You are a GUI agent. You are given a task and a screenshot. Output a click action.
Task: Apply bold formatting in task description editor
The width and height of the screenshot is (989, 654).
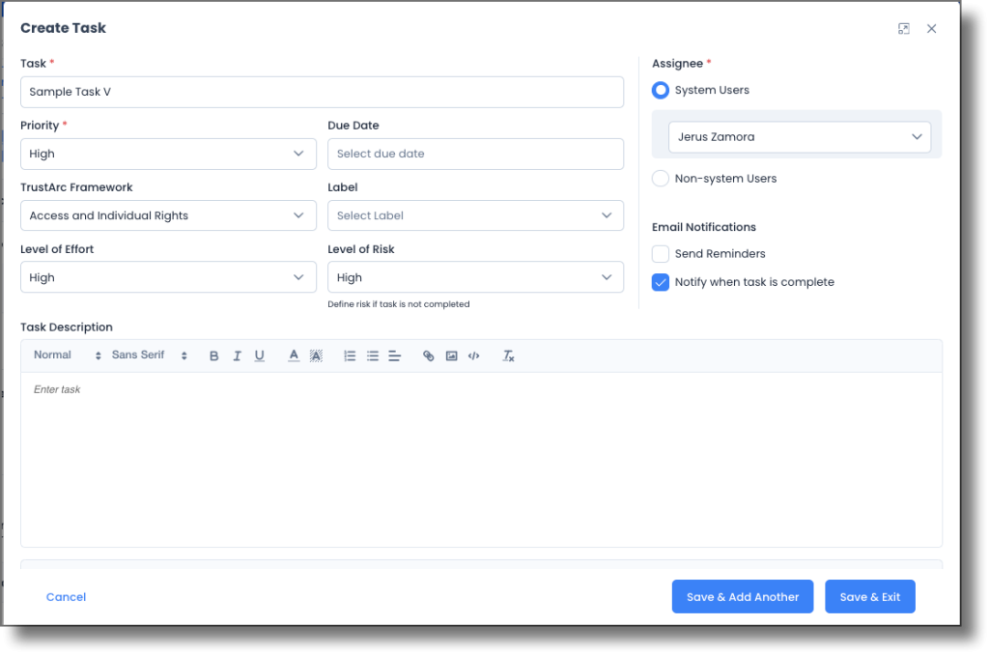213,355
